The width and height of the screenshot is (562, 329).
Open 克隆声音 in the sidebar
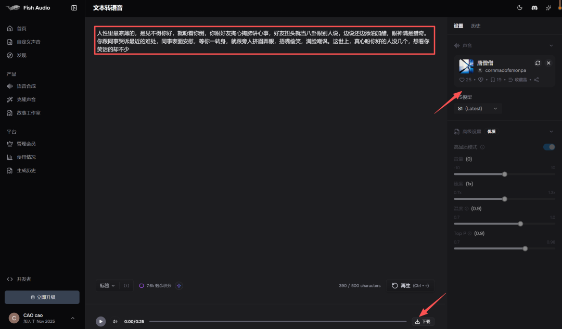(26, 99)
